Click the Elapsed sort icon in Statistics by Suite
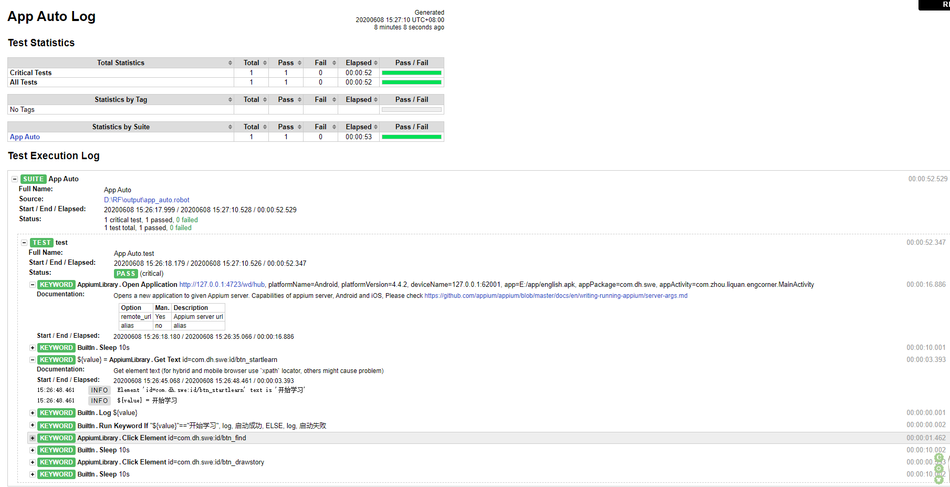This screenshot has width=950, height=487. coord(375,127)
